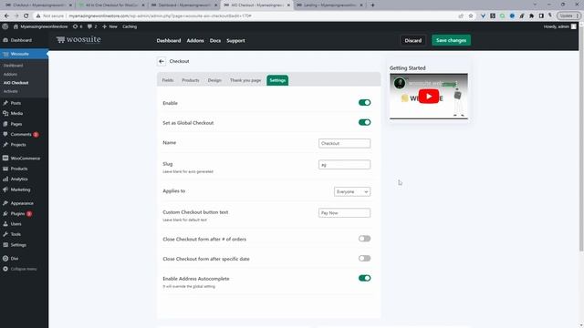Reload the browser page
The image size is (584, 328).
point(26,16)
